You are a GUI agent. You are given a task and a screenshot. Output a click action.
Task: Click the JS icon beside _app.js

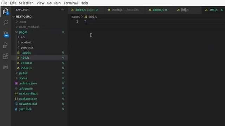coord(18,52)
